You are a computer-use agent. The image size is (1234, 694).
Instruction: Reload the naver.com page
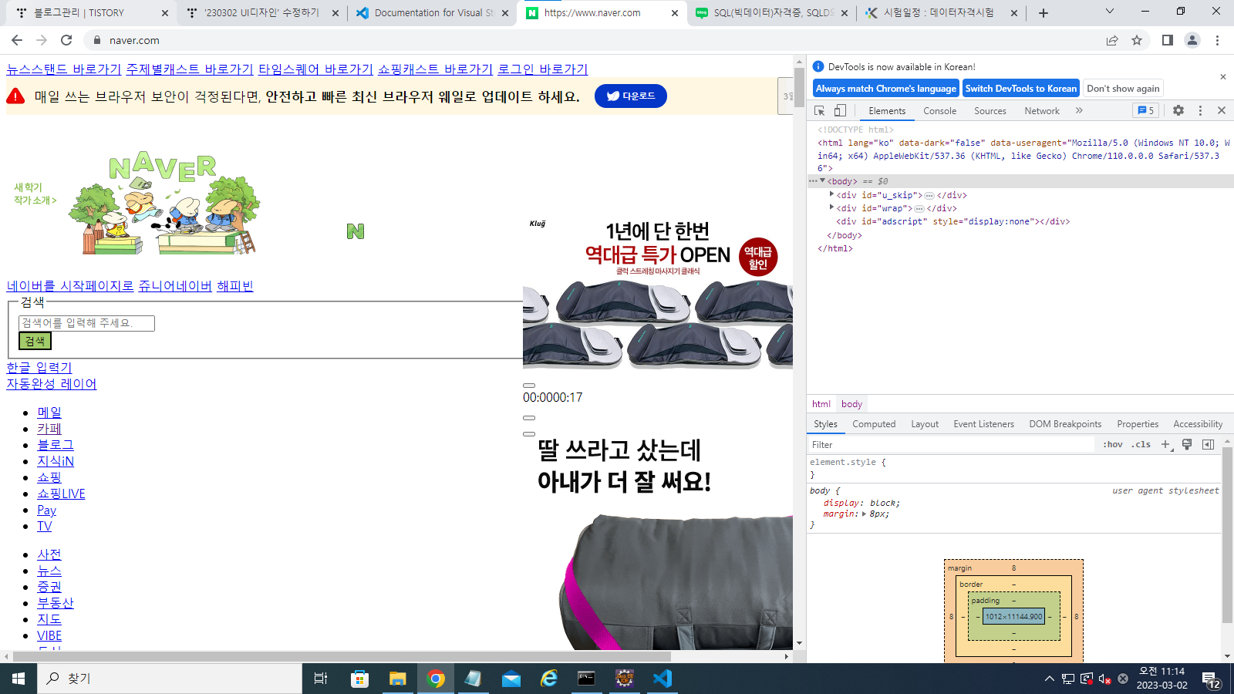(66, 40)
